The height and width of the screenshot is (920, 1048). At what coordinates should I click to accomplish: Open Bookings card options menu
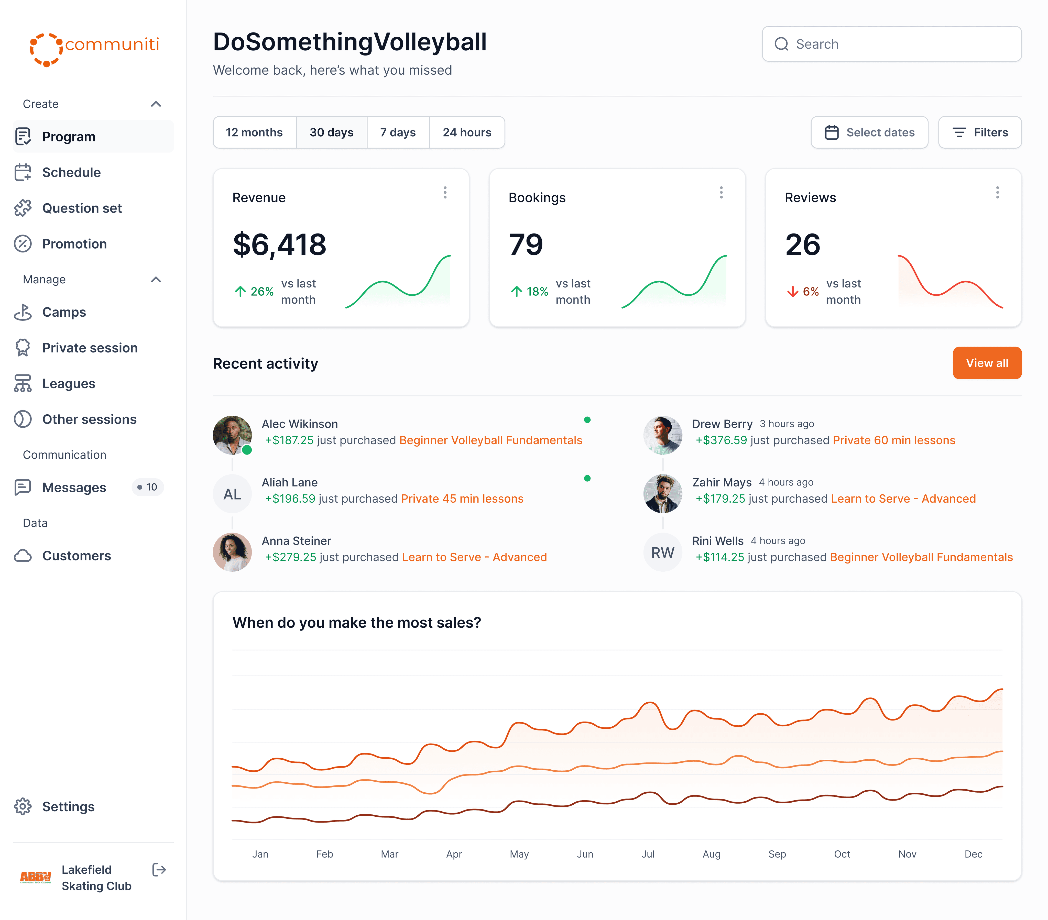722,193
